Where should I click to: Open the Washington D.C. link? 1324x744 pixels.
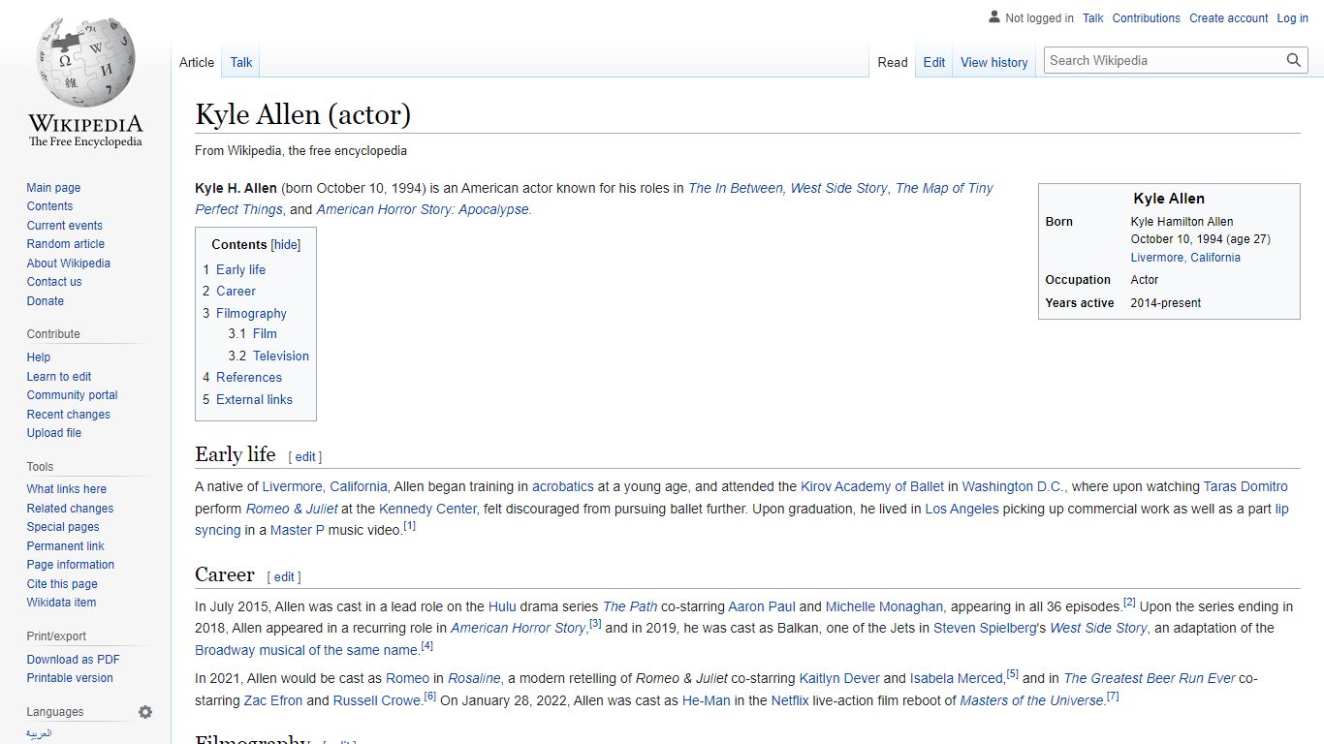[1013, 487]
